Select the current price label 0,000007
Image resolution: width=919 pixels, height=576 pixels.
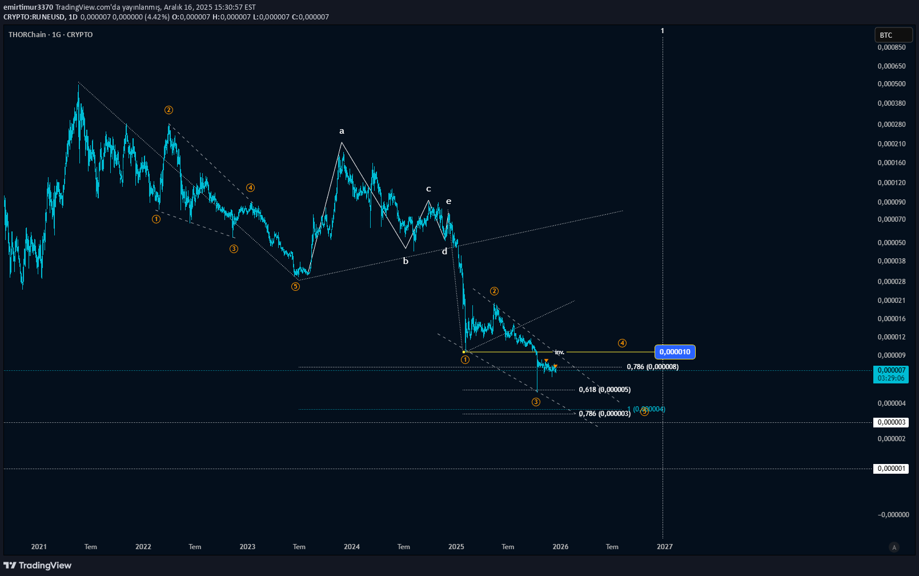tap(890, 371)
